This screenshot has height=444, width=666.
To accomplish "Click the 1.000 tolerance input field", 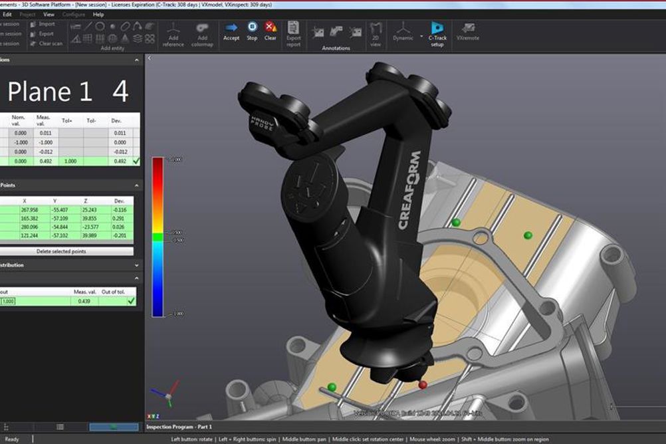I will click(x=7, y=301).
